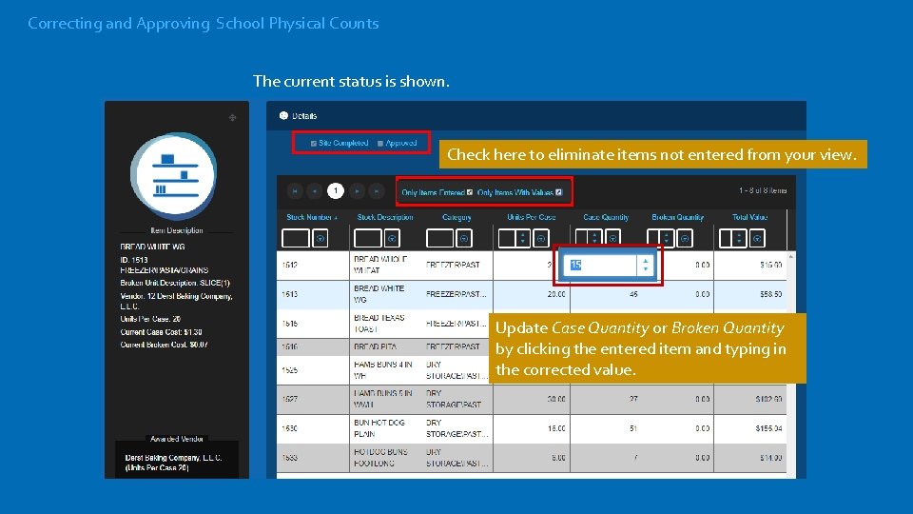The width and height of the screenshot is (913, 514).
Task: Open Units Per Case filter operator menu
Action: 541,238
